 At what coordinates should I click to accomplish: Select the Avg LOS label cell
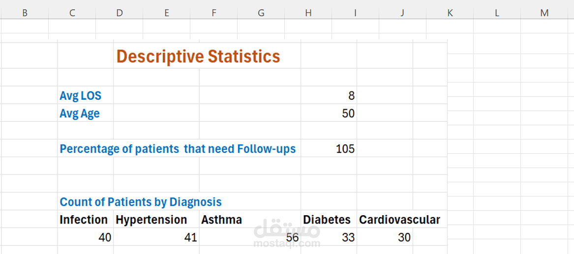point(80,96)
